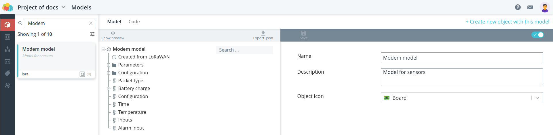The height and width of the screenshot is (135, 553).
Task: Click the help question mark icon
Action: [x=518, y=7]
